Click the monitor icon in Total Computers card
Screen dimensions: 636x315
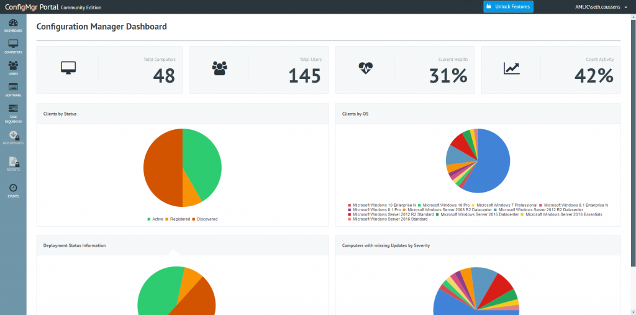point(68,67)
